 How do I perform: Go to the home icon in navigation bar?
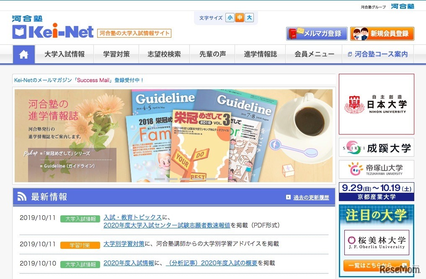tap(23, 54)
